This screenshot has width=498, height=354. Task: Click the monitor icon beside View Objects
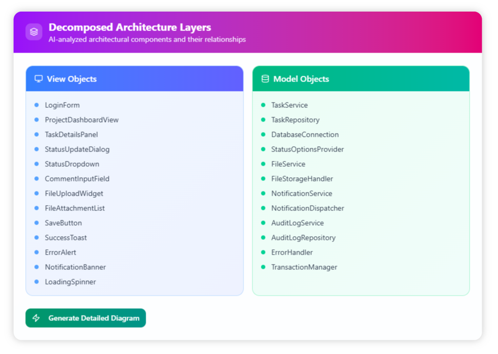coord(38,79)
